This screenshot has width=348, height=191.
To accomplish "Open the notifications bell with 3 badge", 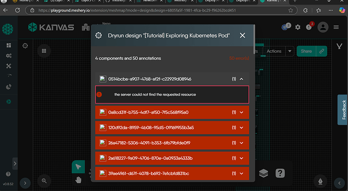I will tap(309, 27).
